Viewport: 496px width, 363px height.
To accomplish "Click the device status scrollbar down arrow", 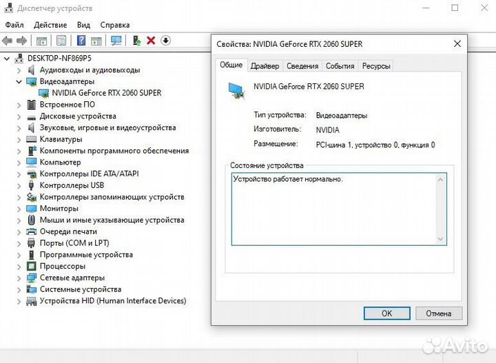I will click(x=440, y=239).
